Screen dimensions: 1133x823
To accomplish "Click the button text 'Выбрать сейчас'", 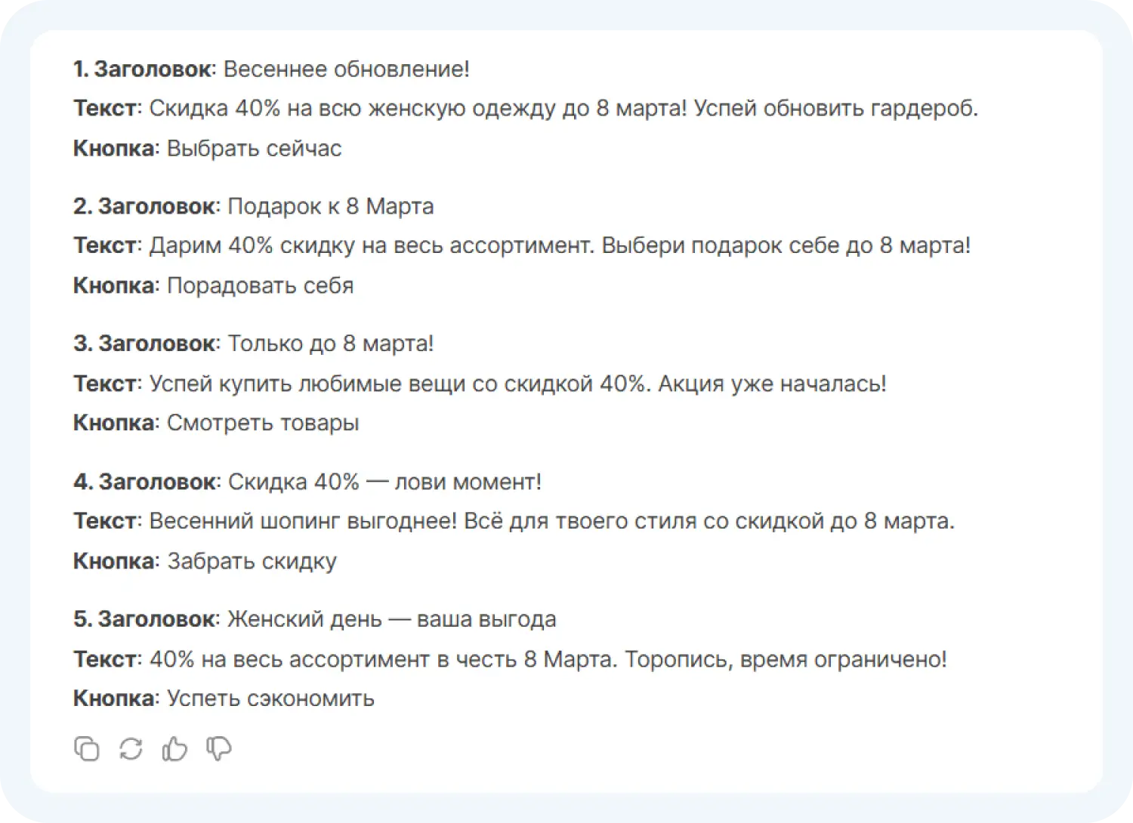I will click(254, 149).
